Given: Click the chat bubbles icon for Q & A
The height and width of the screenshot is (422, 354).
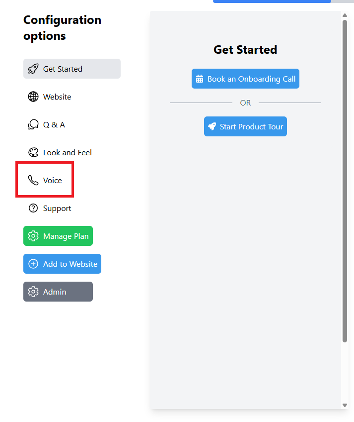Looking at the screenshot, I should tap(33, 124).
